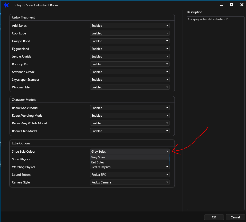This screenshot has height=222, width=246.
Task: Click the Redux Chip Model label
Action: (x=24, y=131)
